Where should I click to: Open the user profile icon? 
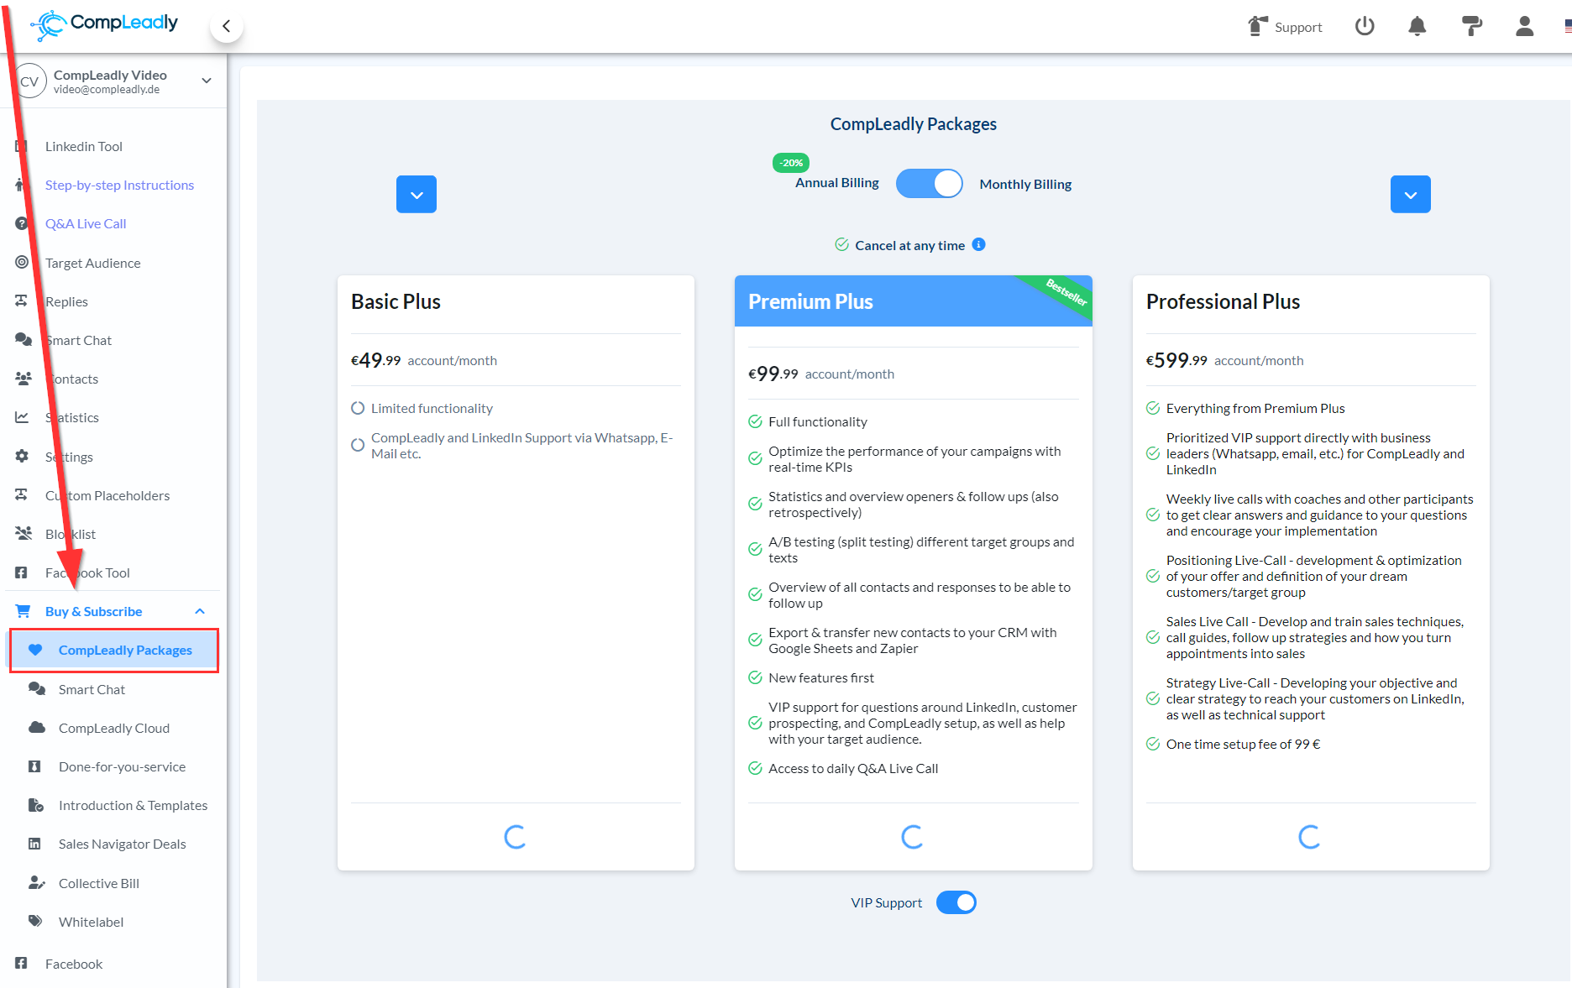coord(1525,26)
